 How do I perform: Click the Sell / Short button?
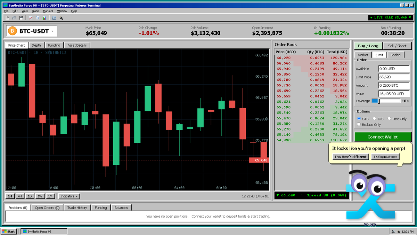pyautogui.click(x=397, y=46)
